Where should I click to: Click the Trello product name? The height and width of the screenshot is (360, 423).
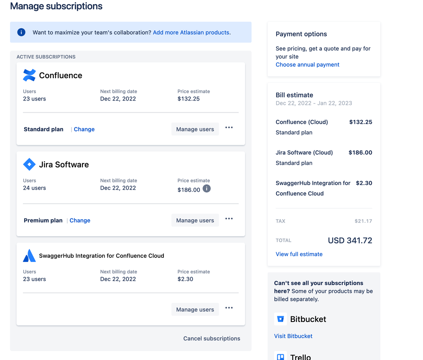click(x=301, y=357)
